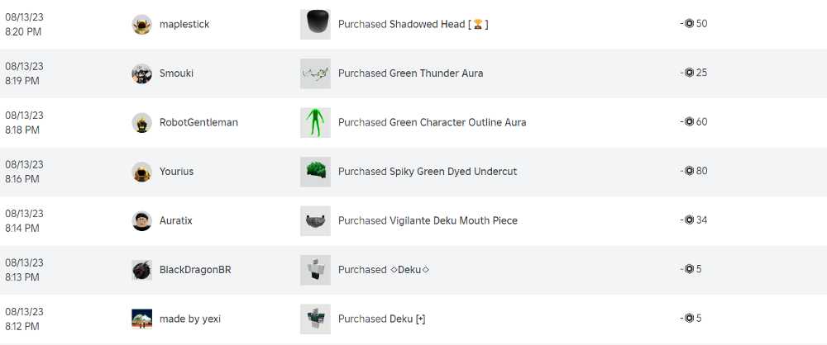The image size is (827, 345).
Task: Open the Green Thunder Aura thumbnail
Action: [315, 73]
